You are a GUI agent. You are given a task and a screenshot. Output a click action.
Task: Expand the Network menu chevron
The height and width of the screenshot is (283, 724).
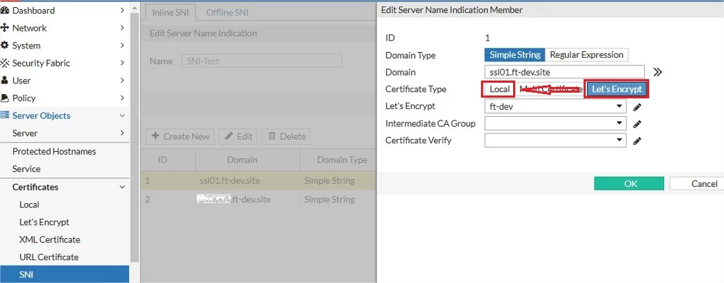coord(122,28)
